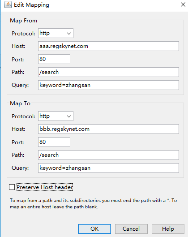The height and width of the screenshot is (237, 188).
Task: Click the Cancel button
Action: pos(131,229)
